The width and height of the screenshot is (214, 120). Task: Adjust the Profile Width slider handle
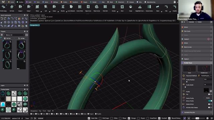tap(185, 87)
